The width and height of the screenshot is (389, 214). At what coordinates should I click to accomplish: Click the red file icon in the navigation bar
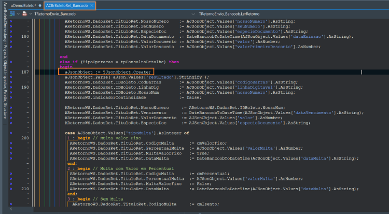pyautogui.click(x=24, y=14)
